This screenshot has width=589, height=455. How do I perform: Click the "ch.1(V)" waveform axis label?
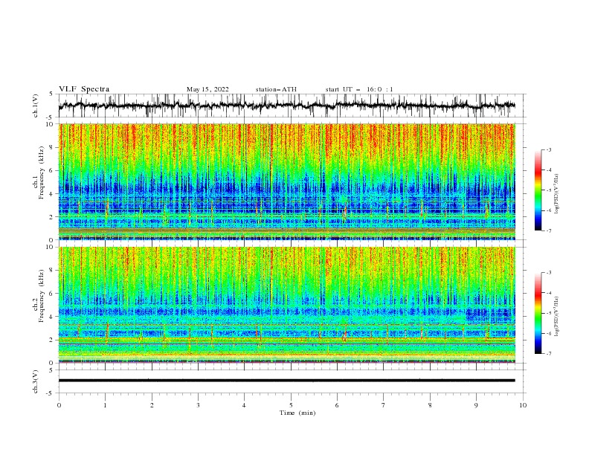36,106
